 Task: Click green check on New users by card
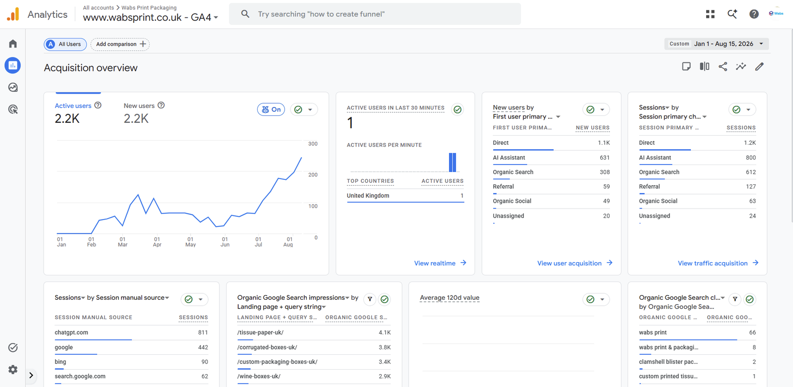[x=590, y=110]
